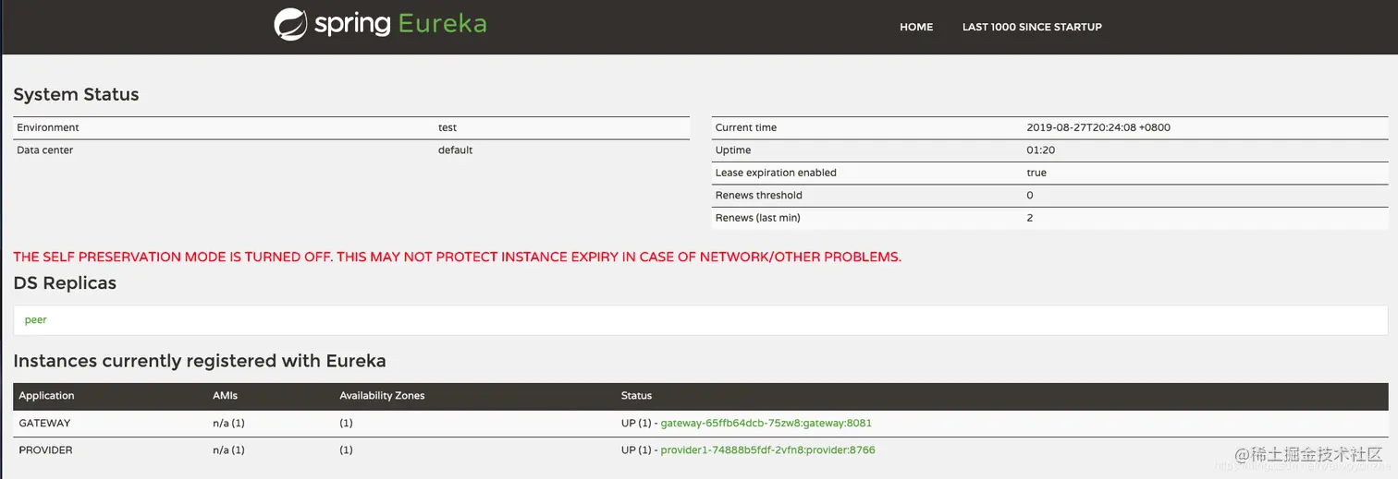Image resolution: width=1398 pixels, height=479 pixels.
Task: Select UP (1) status in GATEWAY row
Action: (635, 423)
